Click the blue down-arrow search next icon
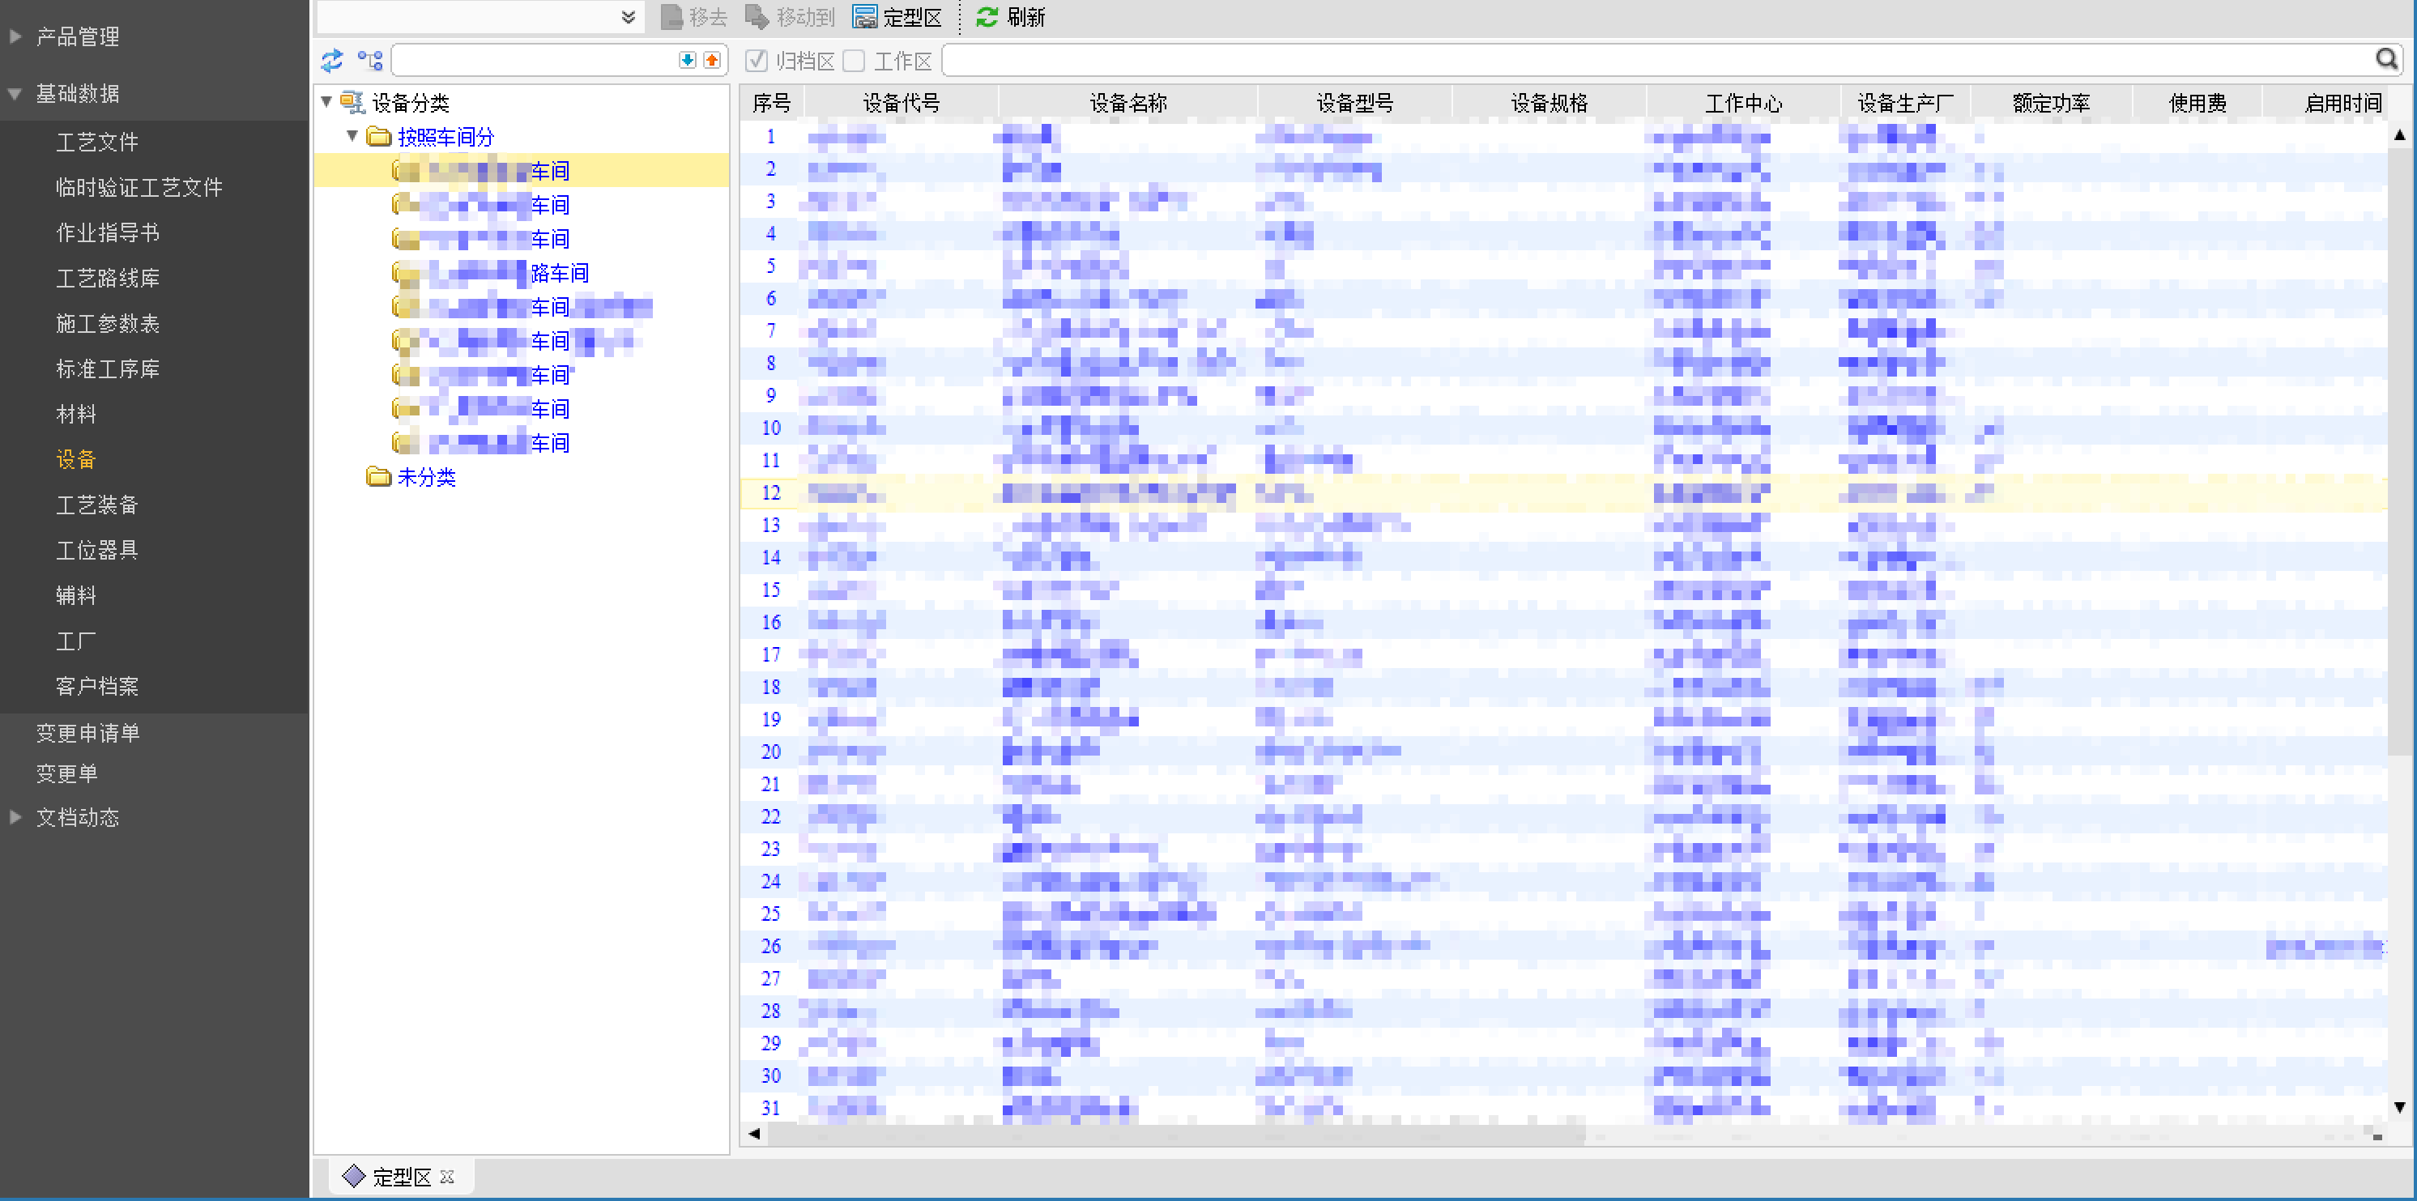The image size is (2417, 1201). pos(688,61)
